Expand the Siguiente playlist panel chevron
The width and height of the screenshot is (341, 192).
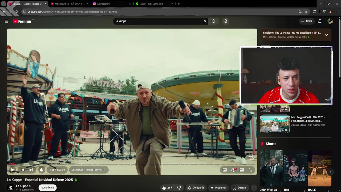pyautogui.click(x=326, y=35)
